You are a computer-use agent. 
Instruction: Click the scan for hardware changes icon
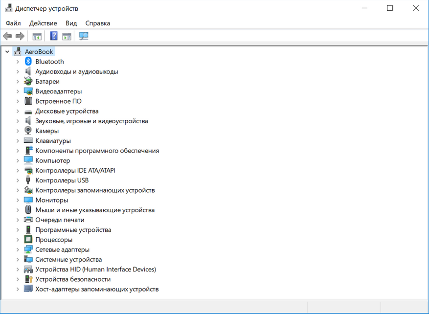(84, 36)
